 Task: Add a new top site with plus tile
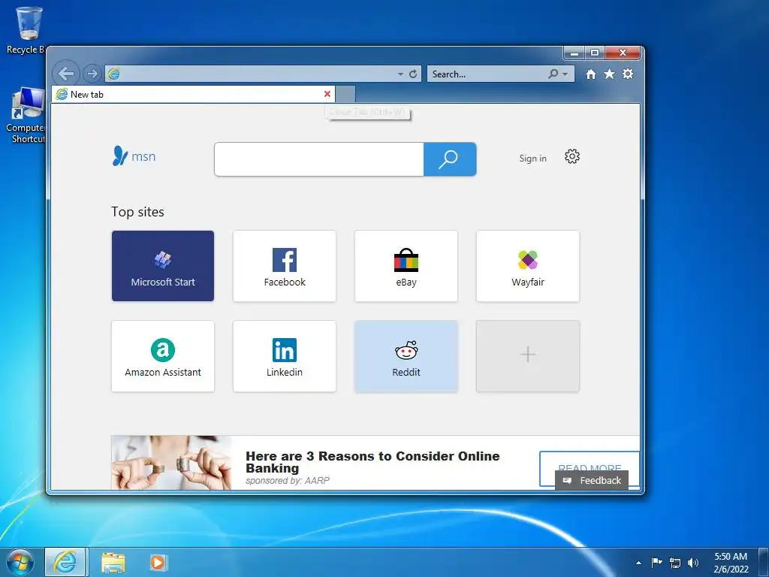pyautogui.click(x=528, y=356)
